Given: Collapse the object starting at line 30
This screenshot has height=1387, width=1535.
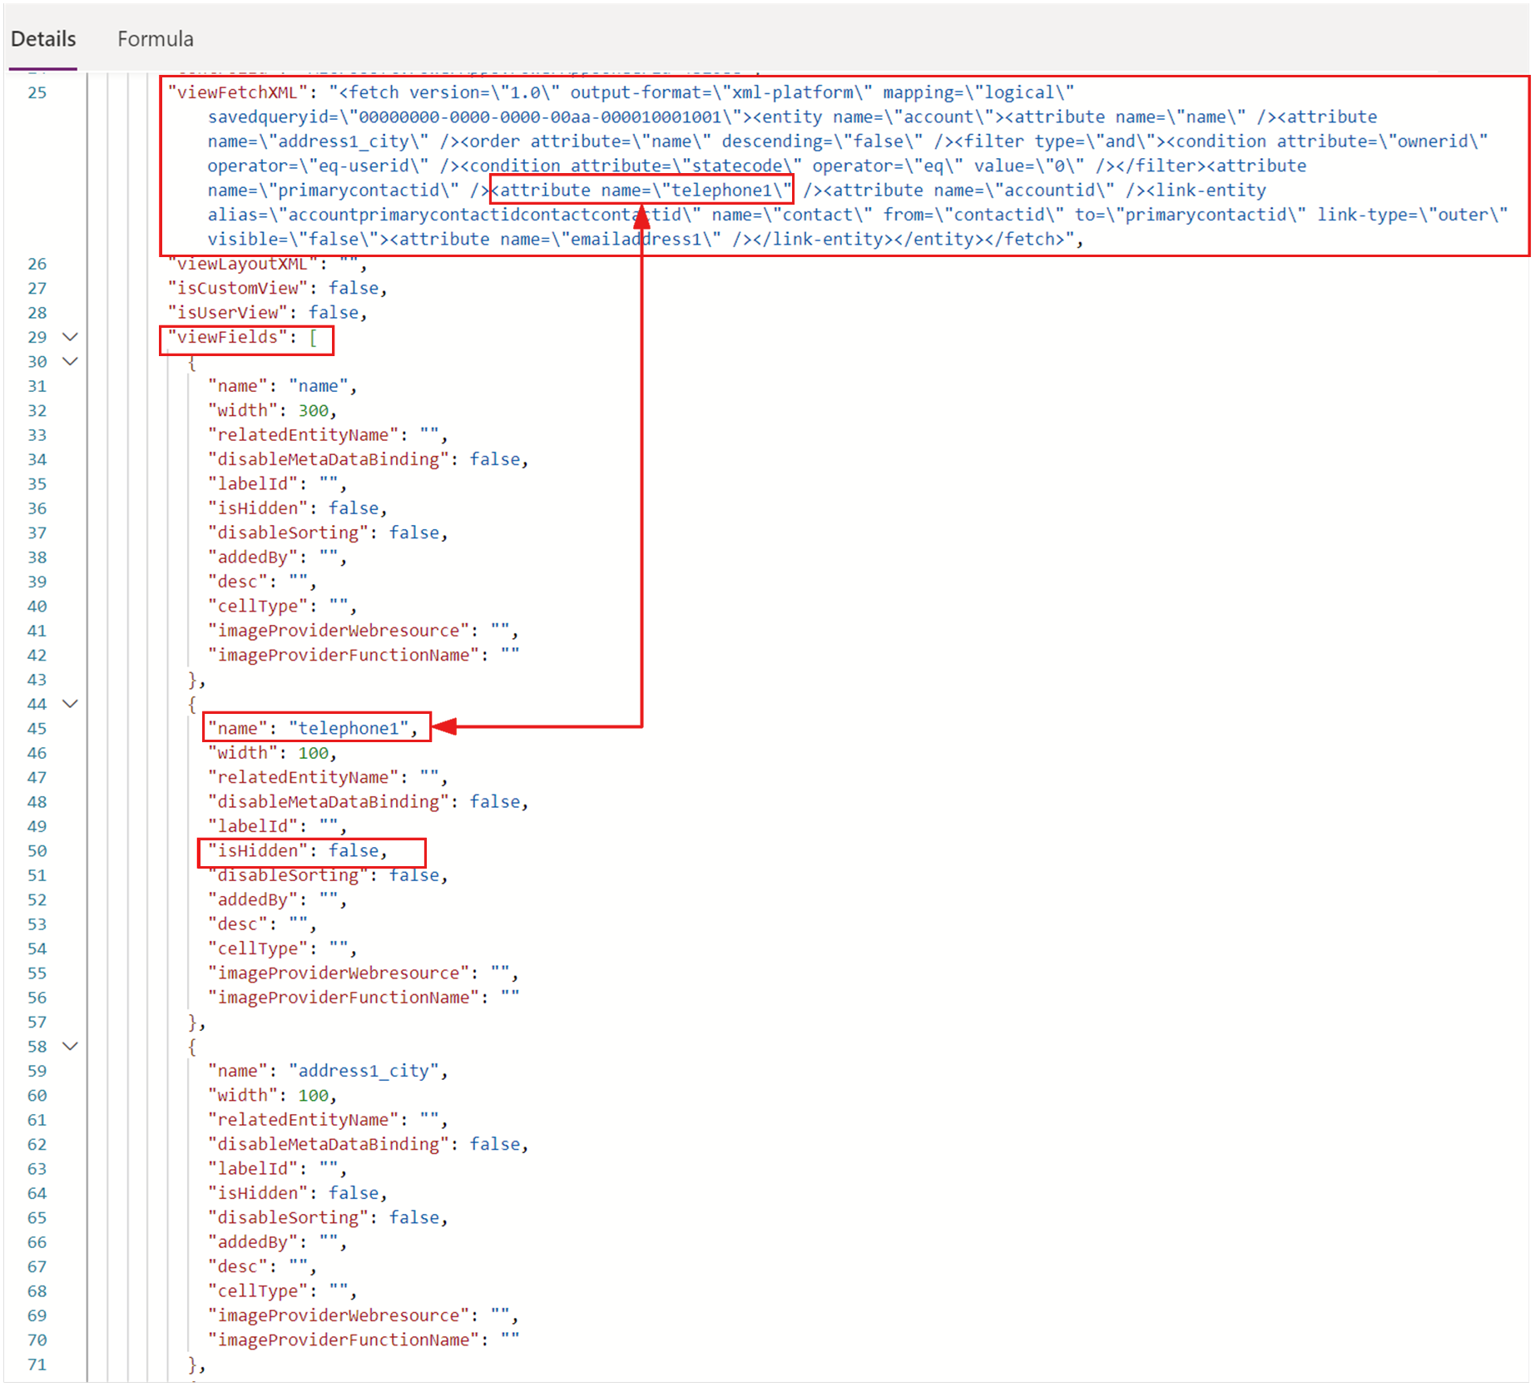Looking at the screenshot, I should click(71, 361).
